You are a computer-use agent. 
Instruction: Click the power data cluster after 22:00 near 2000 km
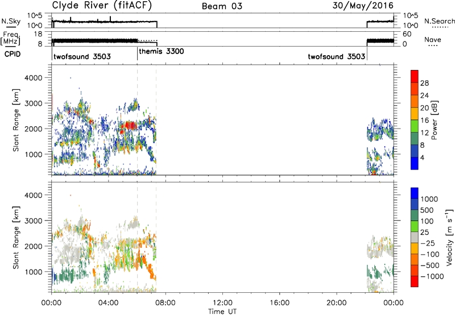[380, 130]
